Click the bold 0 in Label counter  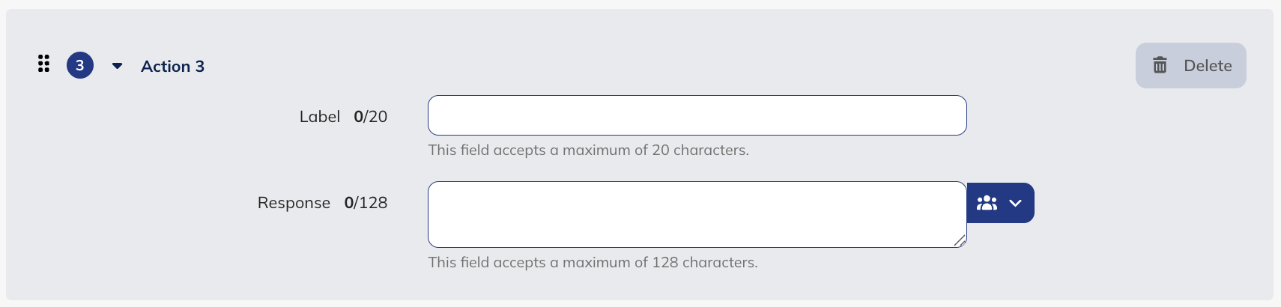click(359, 117)
